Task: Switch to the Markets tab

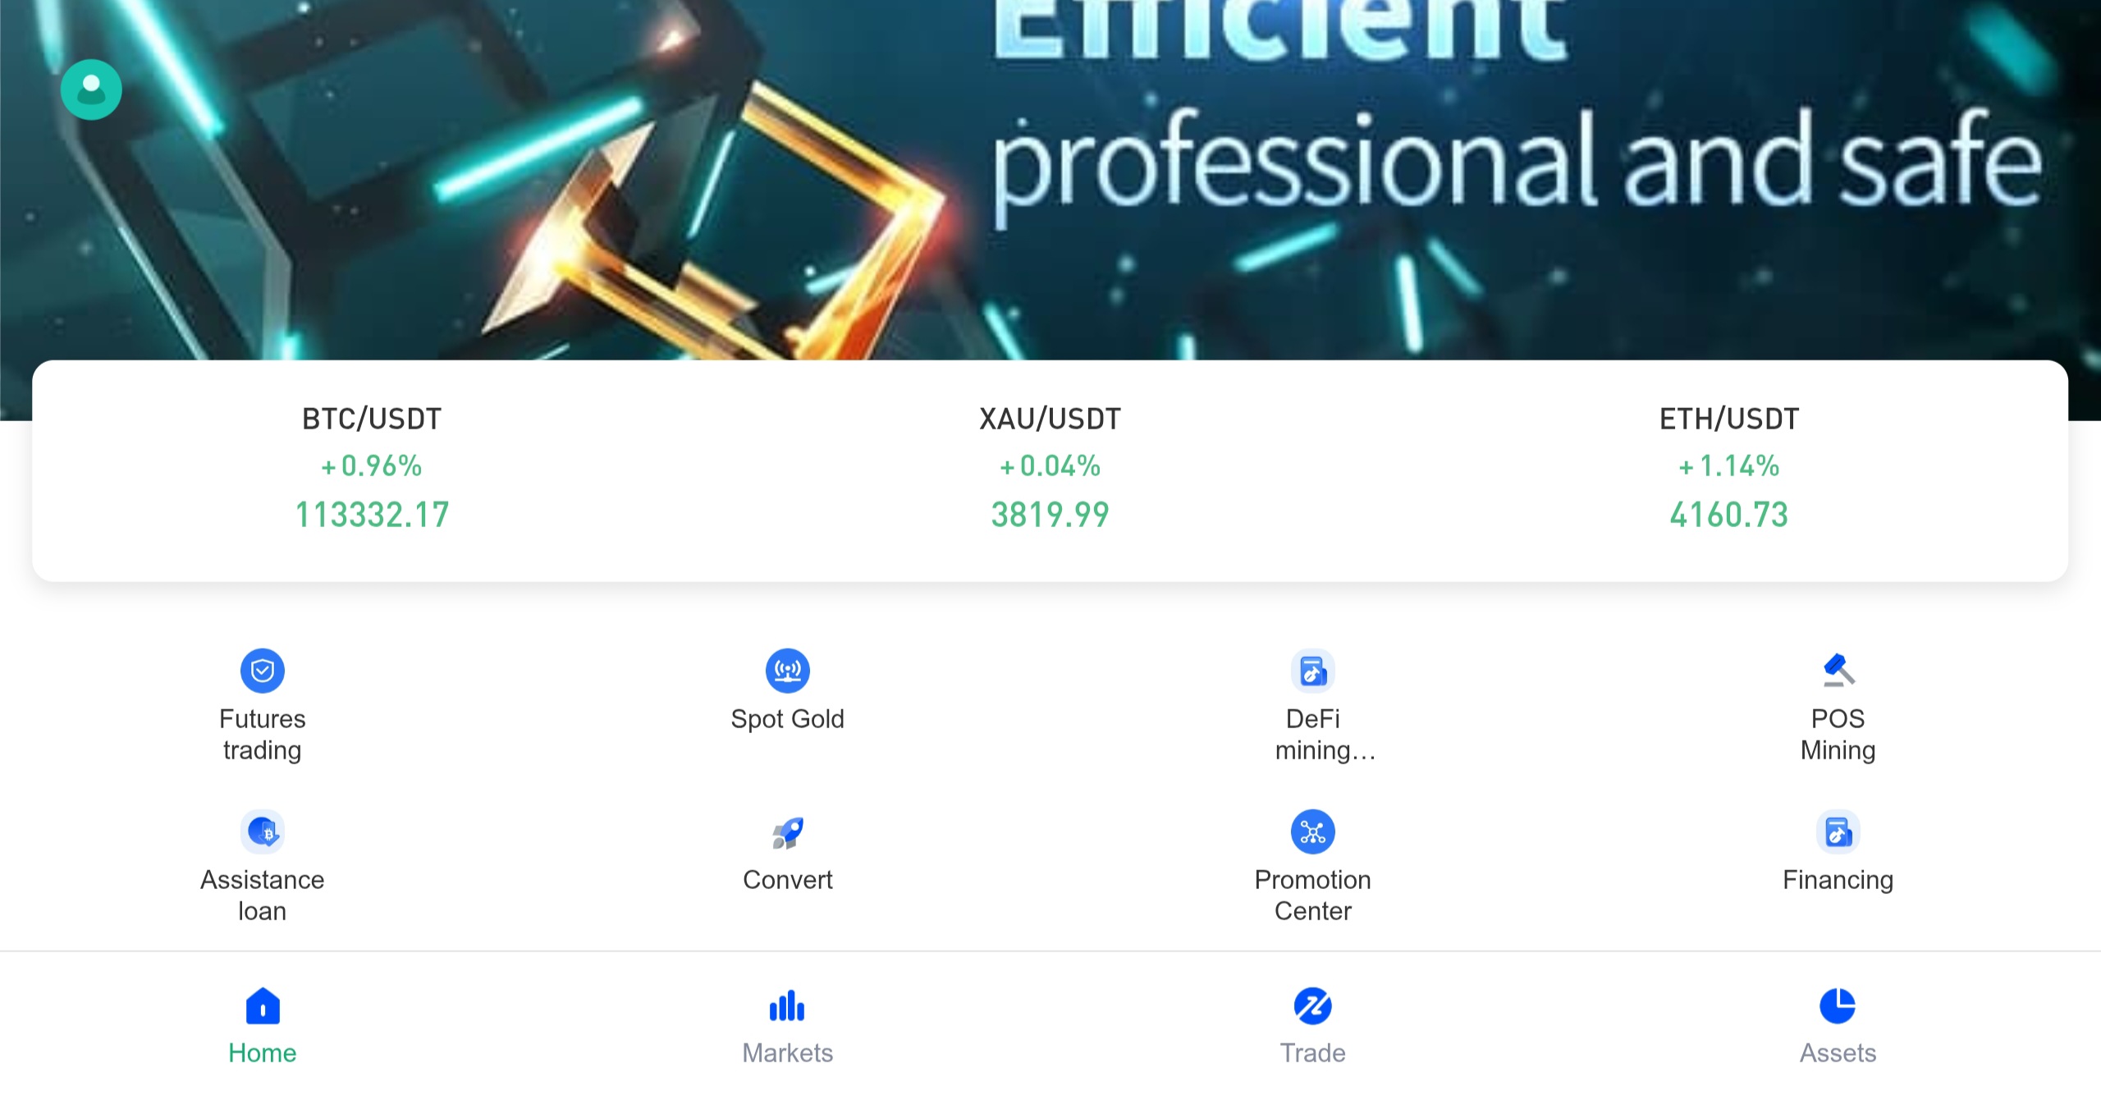Action: (x=788, y=1026)
